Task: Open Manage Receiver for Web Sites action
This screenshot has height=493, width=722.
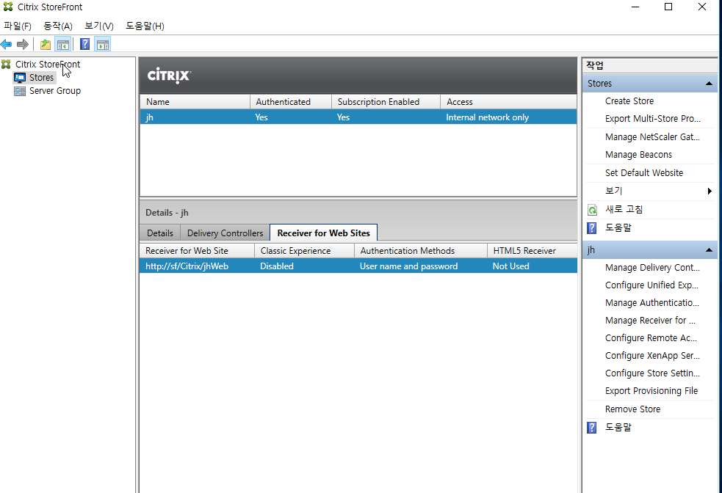Action: coord(650,320)
